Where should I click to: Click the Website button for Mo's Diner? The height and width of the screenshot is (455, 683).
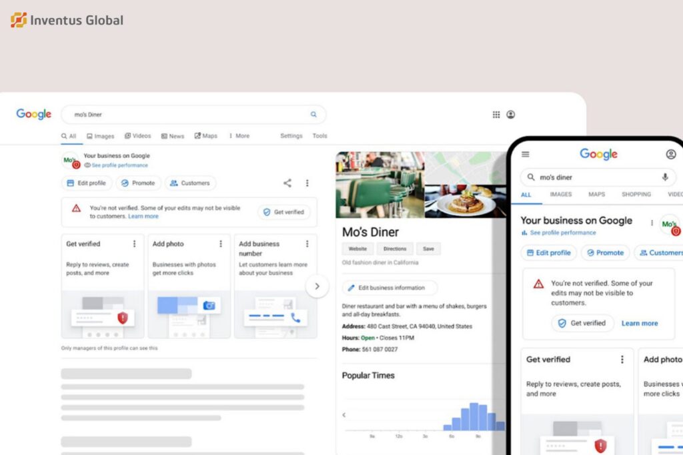pos(358,248)
